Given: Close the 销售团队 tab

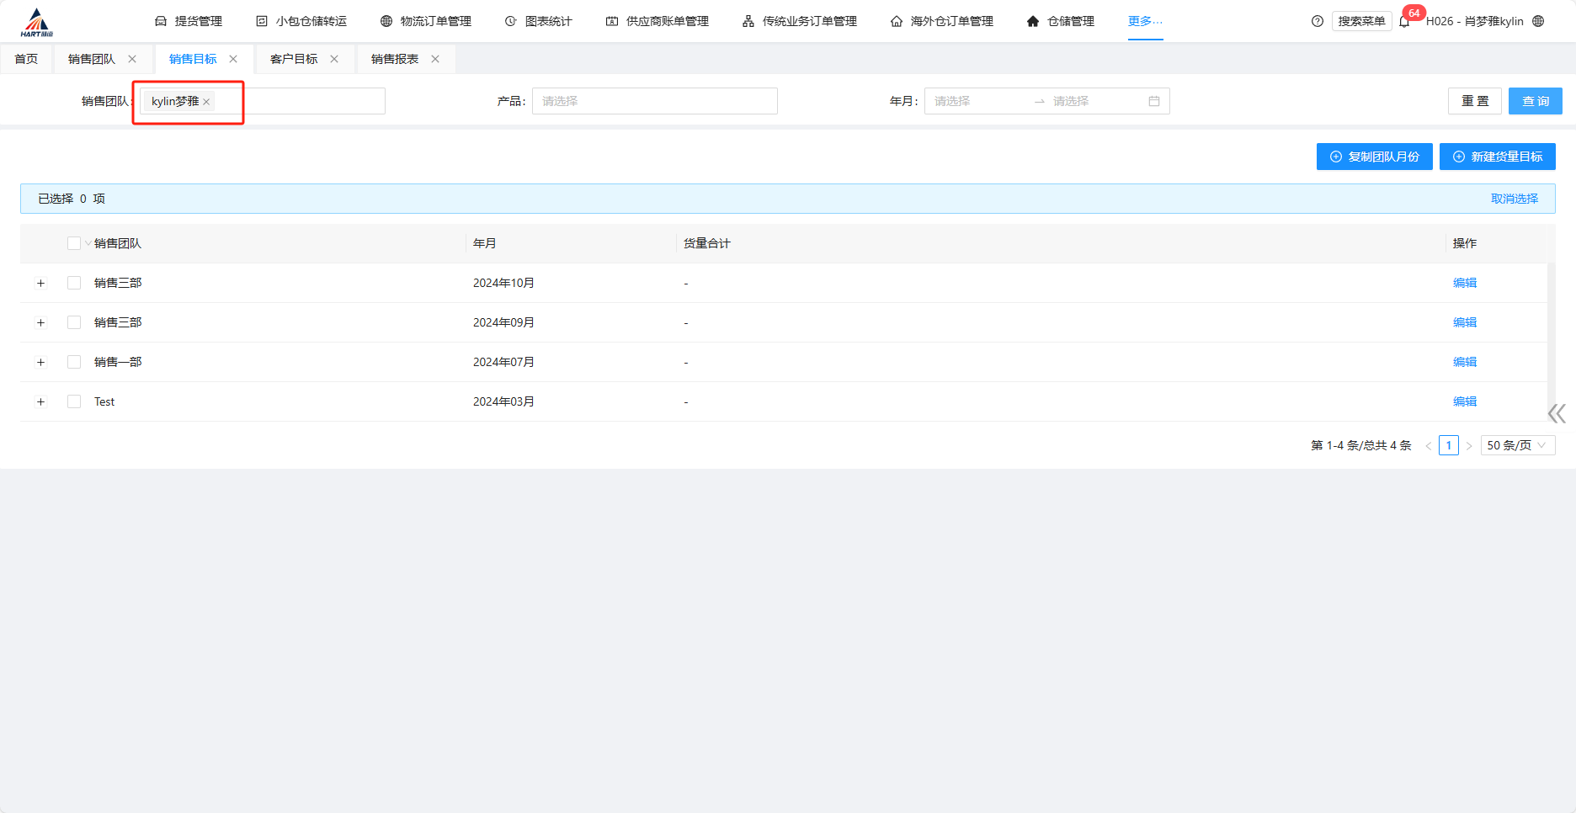Looking at the screenshot, I should pos(132,59).
